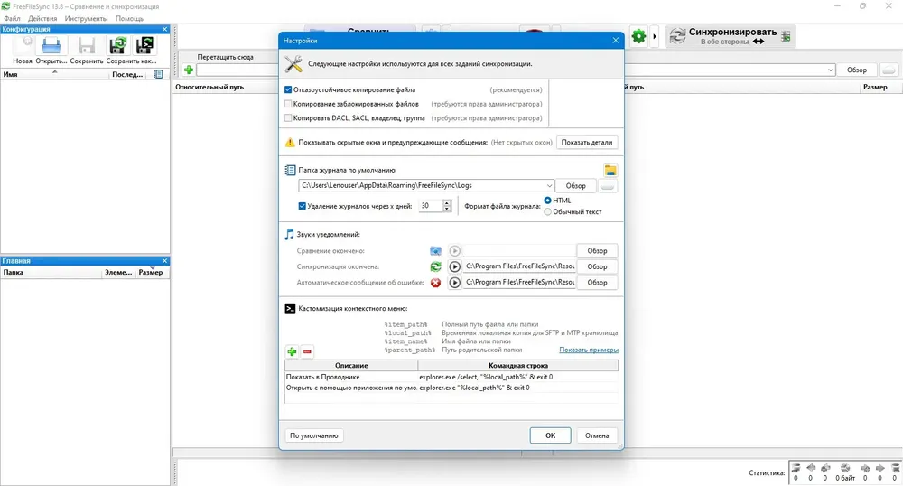Click Обзор next to log folder path
Viewport: 903px width, 486px height.
click(x=575, y=186)
